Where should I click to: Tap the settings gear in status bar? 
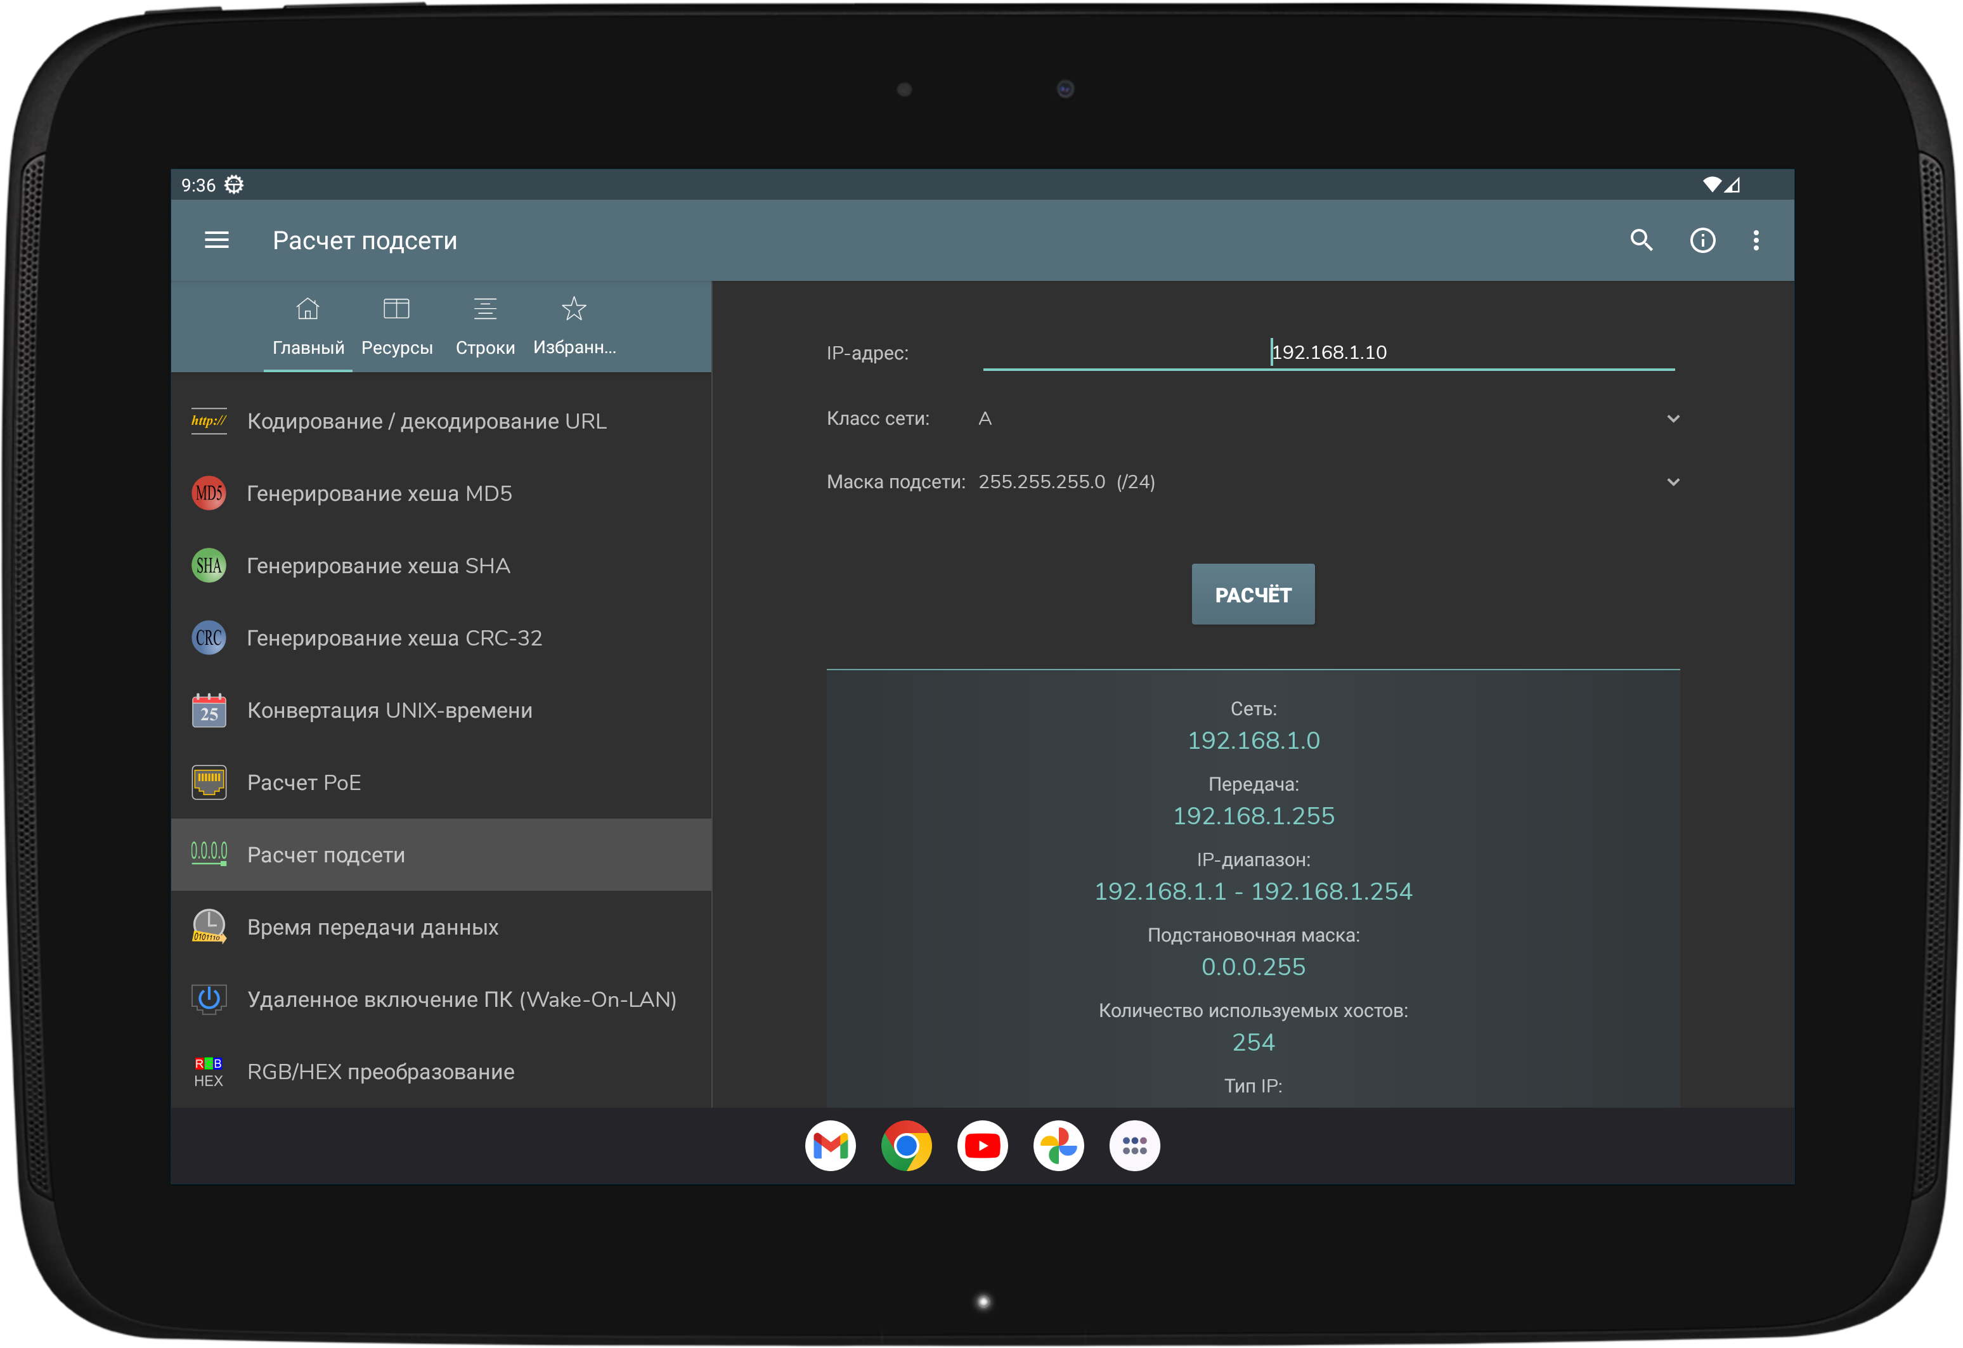234,185
